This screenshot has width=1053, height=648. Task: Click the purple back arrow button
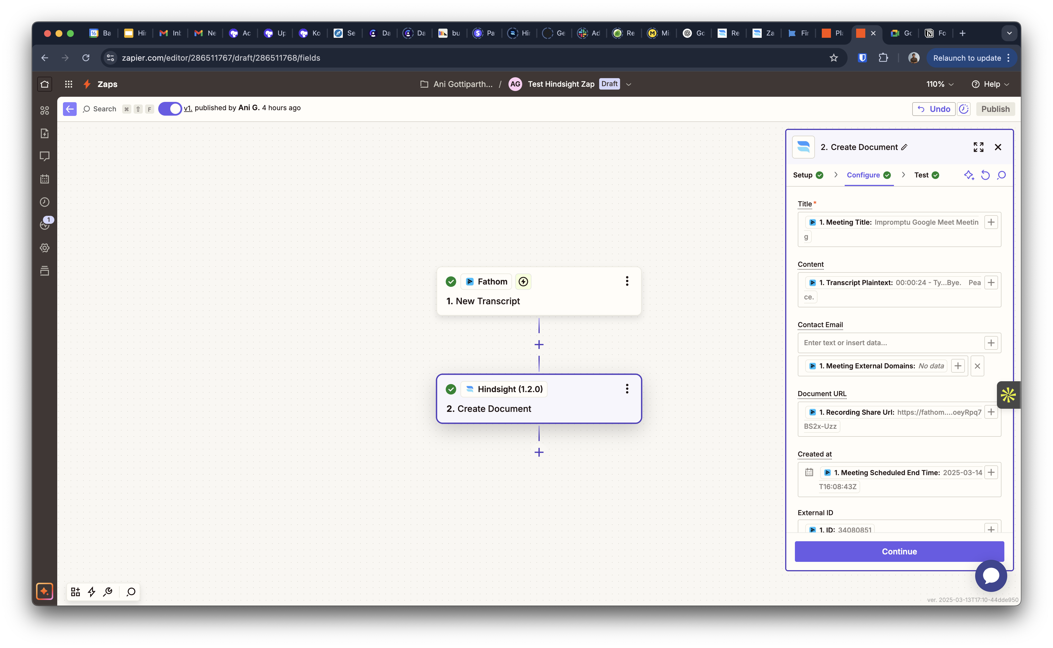pos(70,109)
